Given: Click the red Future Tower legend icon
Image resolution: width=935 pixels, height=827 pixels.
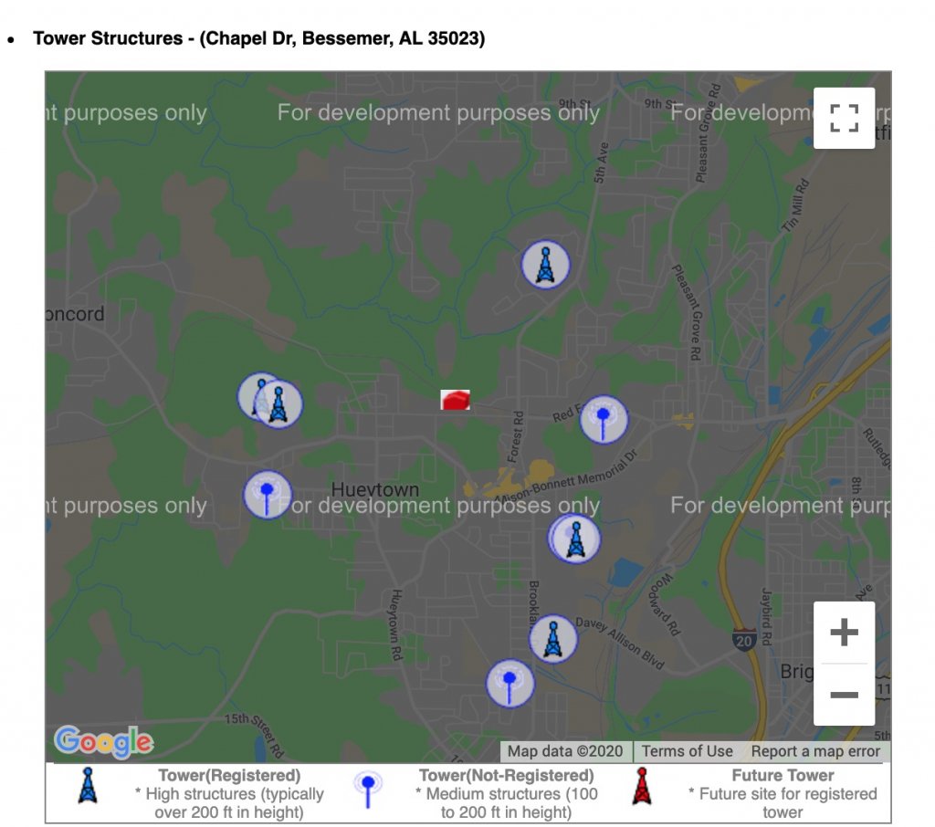Looking at the screenshot, I should [x=643, y=786].
